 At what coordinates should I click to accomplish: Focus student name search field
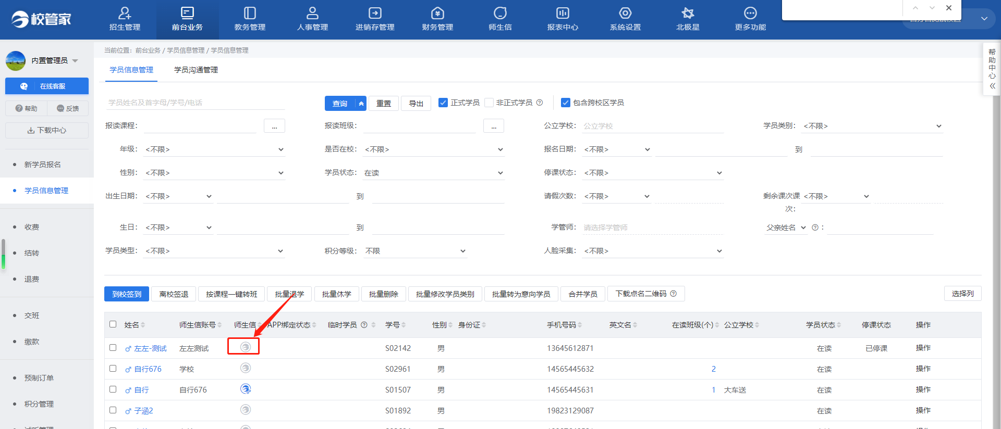pyautogui.click(x=195, y=103)
